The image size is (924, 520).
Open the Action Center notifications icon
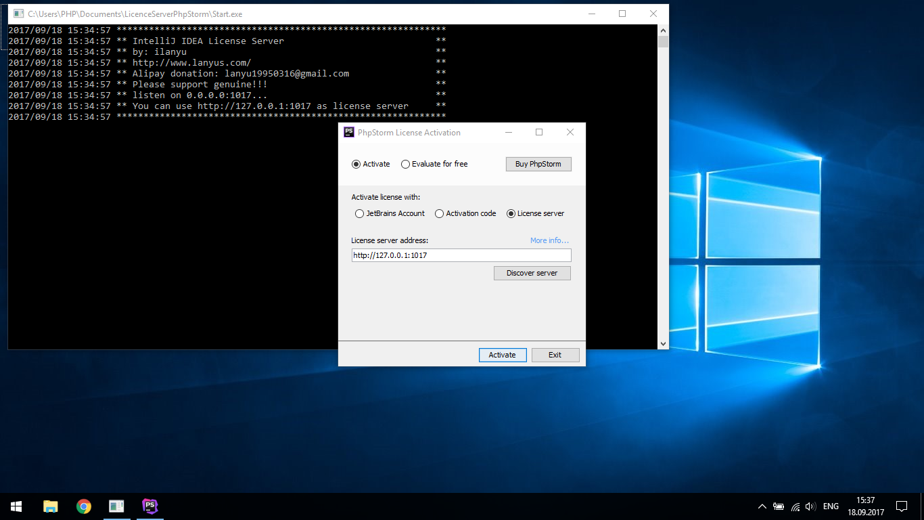[901, 506]
